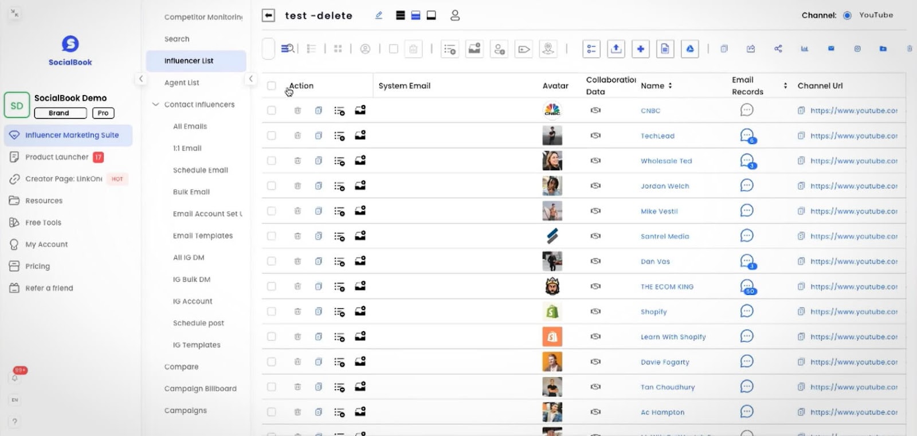The width and height of the screenshot is (917, 436).
Task: Open the Product Launcher menu item
Action: (57, 157)
